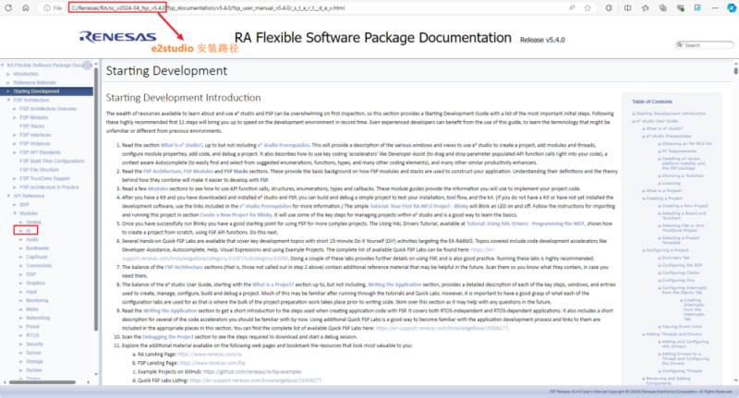Jump to 'Viewing Event Links' in Table of Contents
The width and height of the screenshot is (739, 398).
click(682, 326)
